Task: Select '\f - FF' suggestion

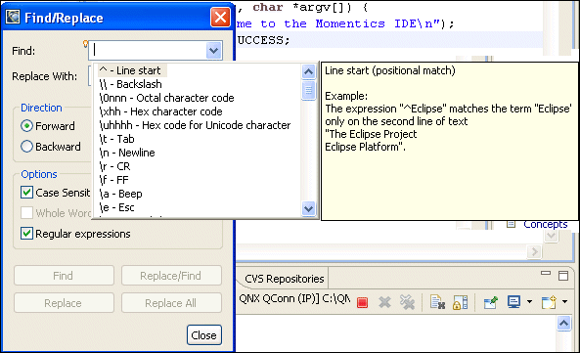Action: pyautogui.click(x=113, y=180)
